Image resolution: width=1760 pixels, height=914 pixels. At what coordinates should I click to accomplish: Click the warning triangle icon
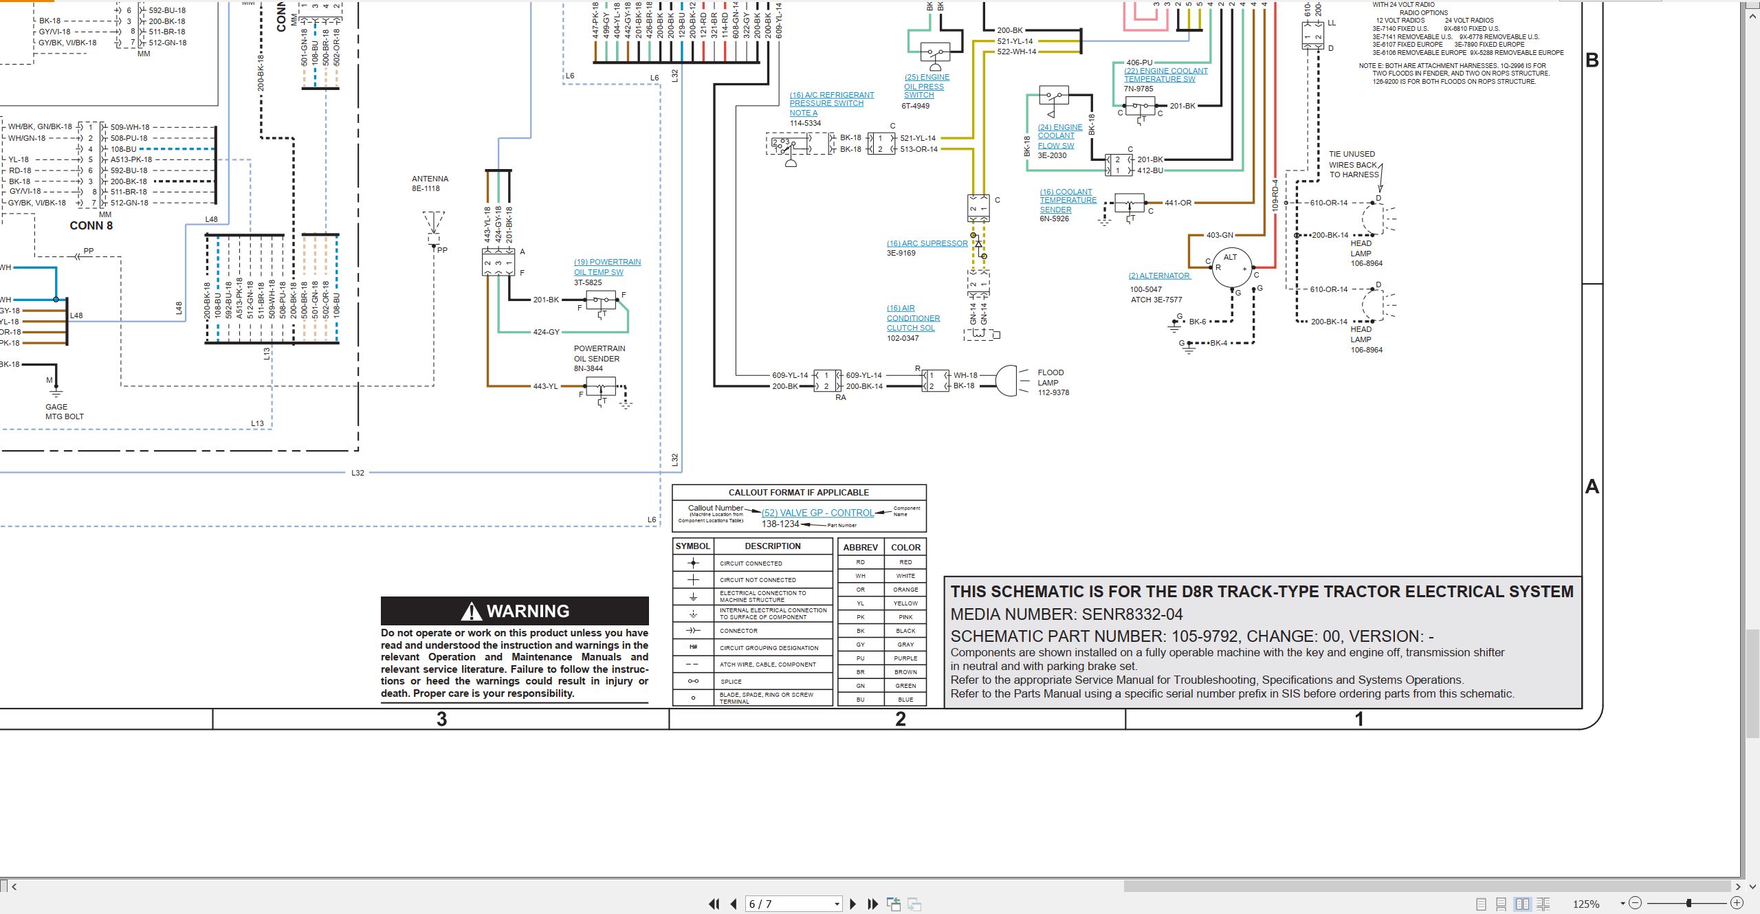coord(472,611)
